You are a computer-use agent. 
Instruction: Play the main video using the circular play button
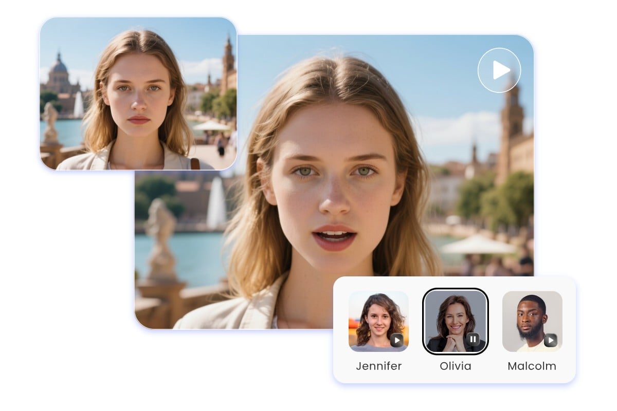click(499, 70)
